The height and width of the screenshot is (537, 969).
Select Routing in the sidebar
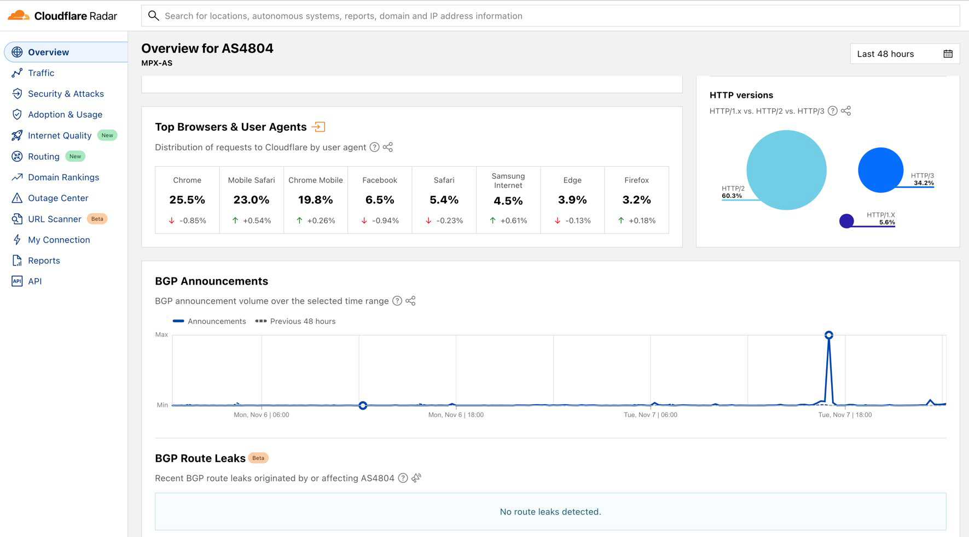44,156
